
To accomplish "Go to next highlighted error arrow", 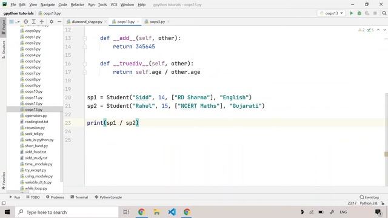I will tap(384, 30).
